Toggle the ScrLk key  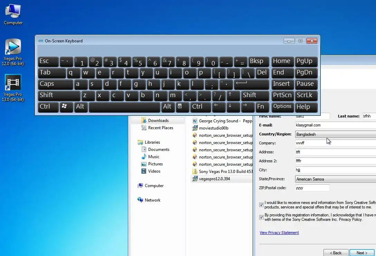pos(306,96)
